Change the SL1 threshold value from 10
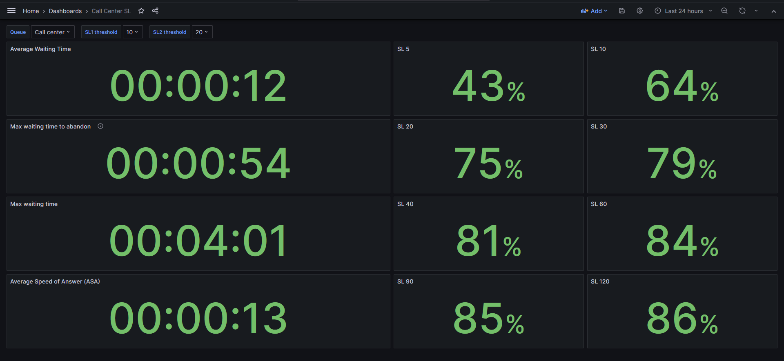Image resolution: width=784 pixels, height=361 pixels. 132,32
